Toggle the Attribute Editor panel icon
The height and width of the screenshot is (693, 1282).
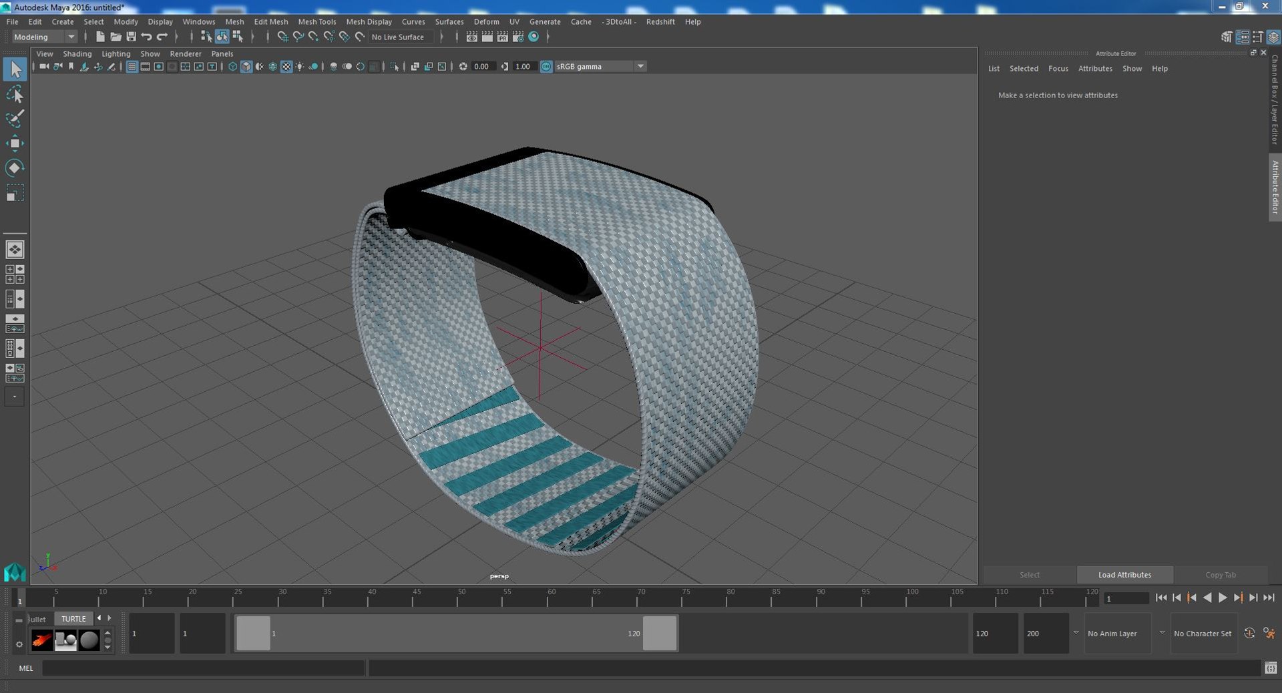[x=1242, y=37]
